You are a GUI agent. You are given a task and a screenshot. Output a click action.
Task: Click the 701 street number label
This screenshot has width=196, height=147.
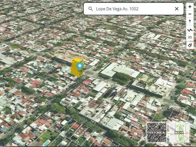coord(93,122)
